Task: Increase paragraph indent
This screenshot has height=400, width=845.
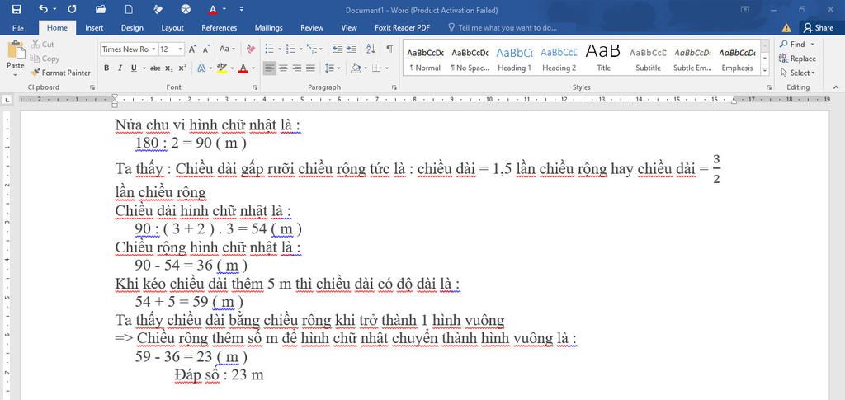Action: (x=351, y=49)
